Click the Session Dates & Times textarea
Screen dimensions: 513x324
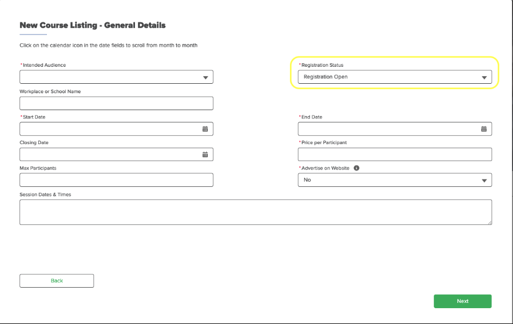[x=255, y=212]
